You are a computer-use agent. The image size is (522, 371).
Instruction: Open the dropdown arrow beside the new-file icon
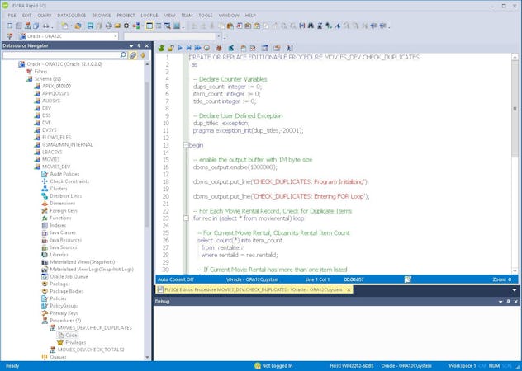click(71, 26)
